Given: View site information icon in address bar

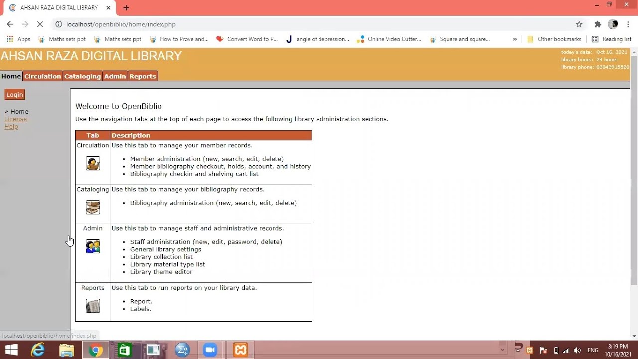Looking at the screenshot, I should coord(59,24).
